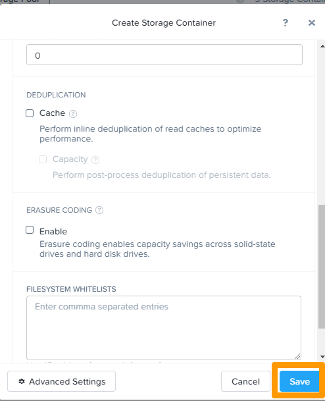
Task: Enable the Cache deduplication checkbox
Action: click(30, 113)
